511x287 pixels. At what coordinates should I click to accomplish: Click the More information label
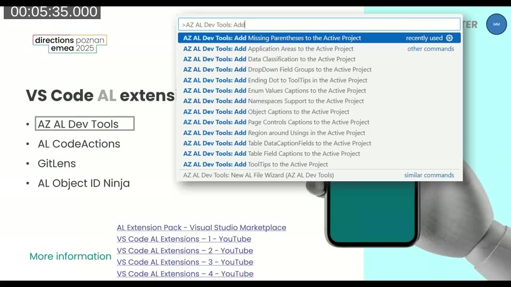(70, 256)
